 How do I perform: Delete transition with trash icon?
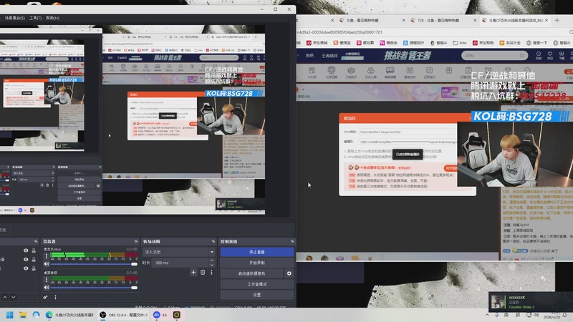pos(203,273)
